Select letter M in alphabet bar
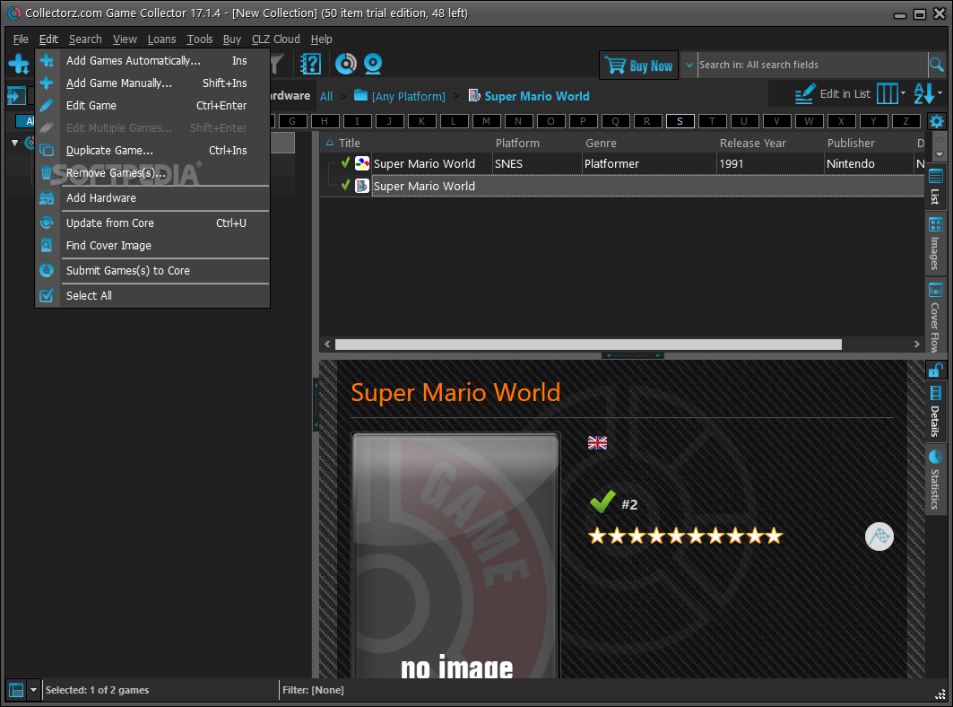Screen dimensions: 953x707 pyautogui.click(x=486, y=121)
